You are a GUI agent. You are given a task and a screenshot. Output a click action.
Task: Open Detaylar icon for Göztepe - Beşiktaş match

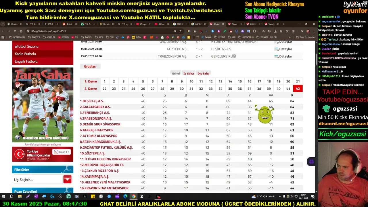[276, 49]
